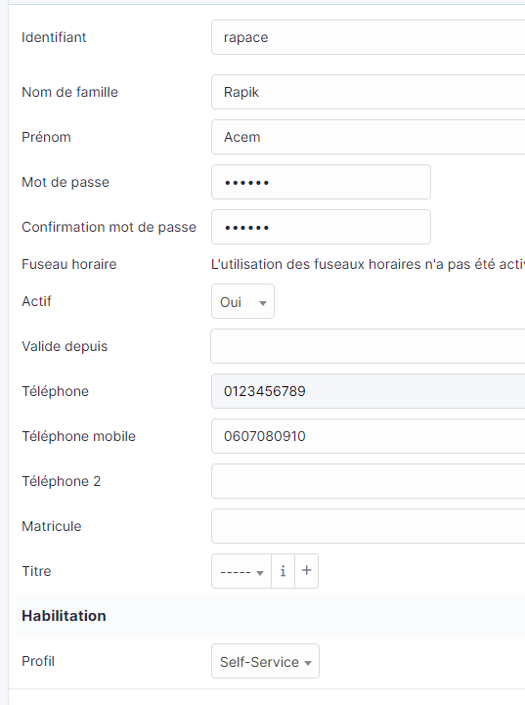This screenshot has height=705, width=525.
Task: Open the Titre information icon
Action: click(283, 571)
